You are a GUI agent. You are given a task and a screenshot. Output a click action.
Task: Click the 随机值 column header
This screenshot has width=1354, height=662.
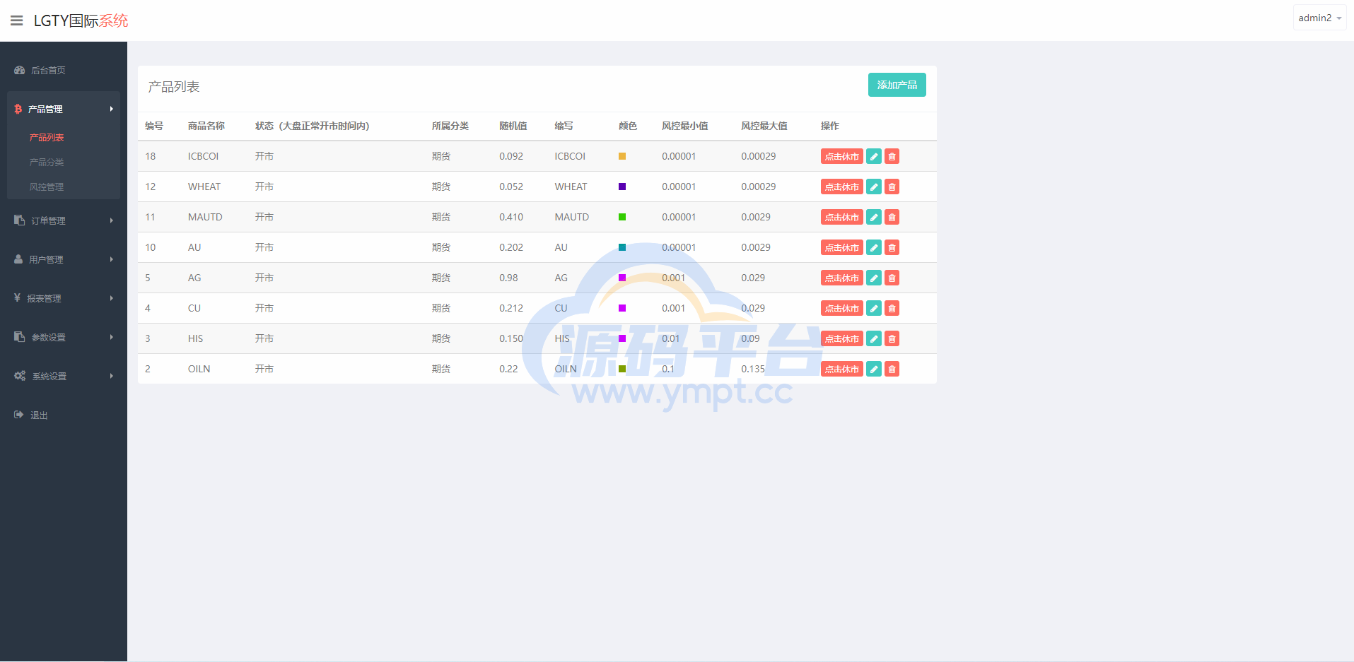[513, 126]
